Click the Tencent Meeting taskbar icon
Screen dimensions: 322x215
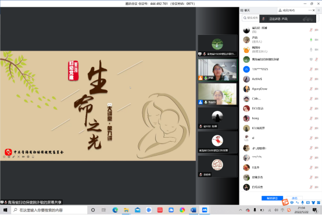205,210
